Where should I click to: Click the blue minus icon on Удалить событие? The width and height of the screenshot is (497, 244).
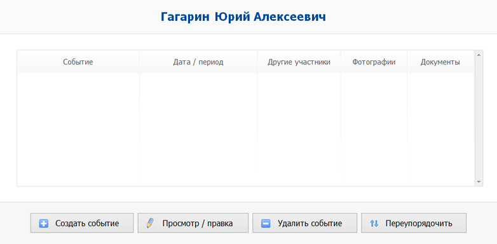point(265,224)
